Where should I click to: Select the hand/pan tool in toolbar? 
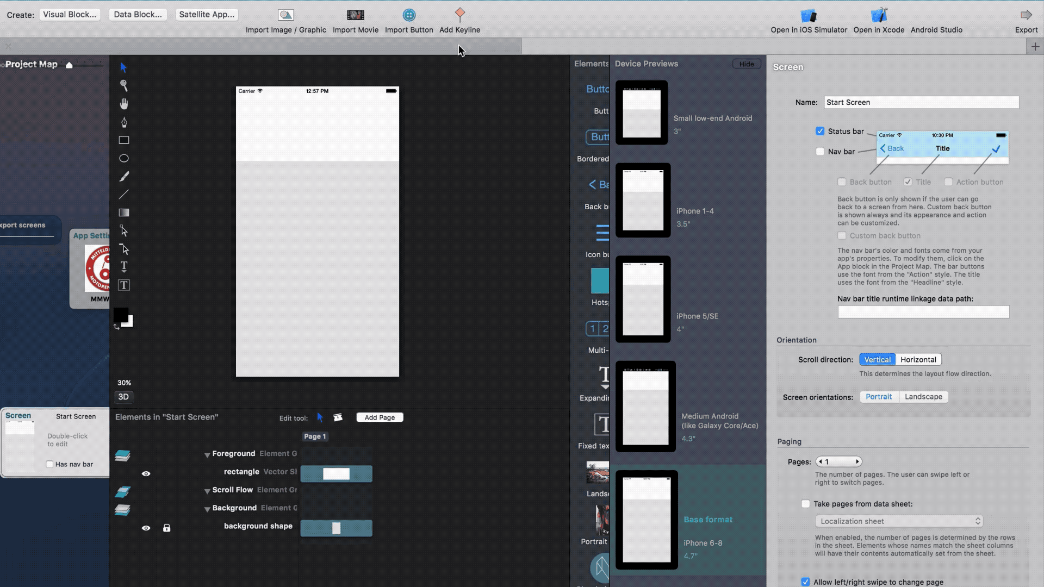[123, 104]
